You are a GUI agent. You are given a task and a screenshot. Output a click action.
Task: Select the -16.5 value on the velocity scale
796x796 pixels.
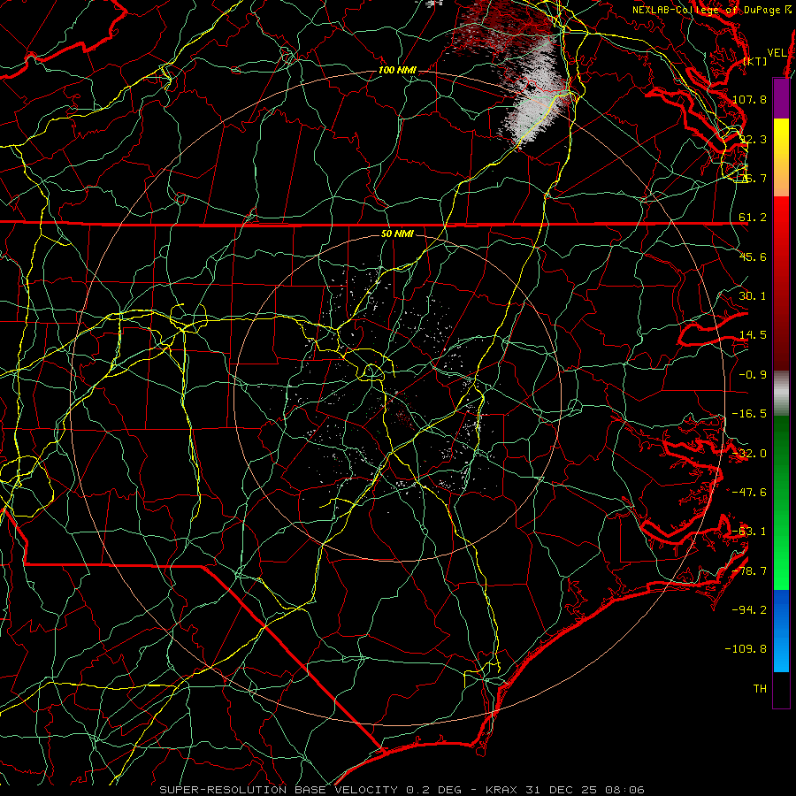(x=749, y=414)
